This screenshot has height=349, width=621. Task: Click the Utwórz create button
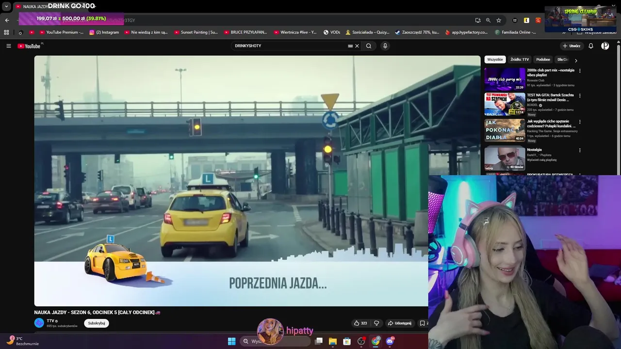click(x=571, y=46)
